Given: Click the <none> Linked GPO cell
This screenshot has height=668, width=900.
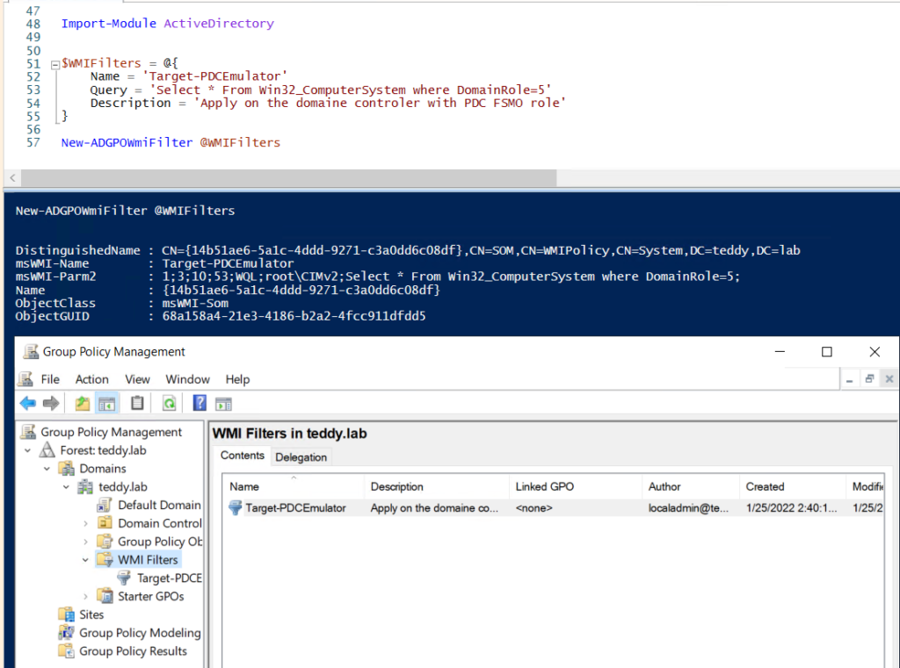Looking at the screenshot, I should click(x=533, y=508).
